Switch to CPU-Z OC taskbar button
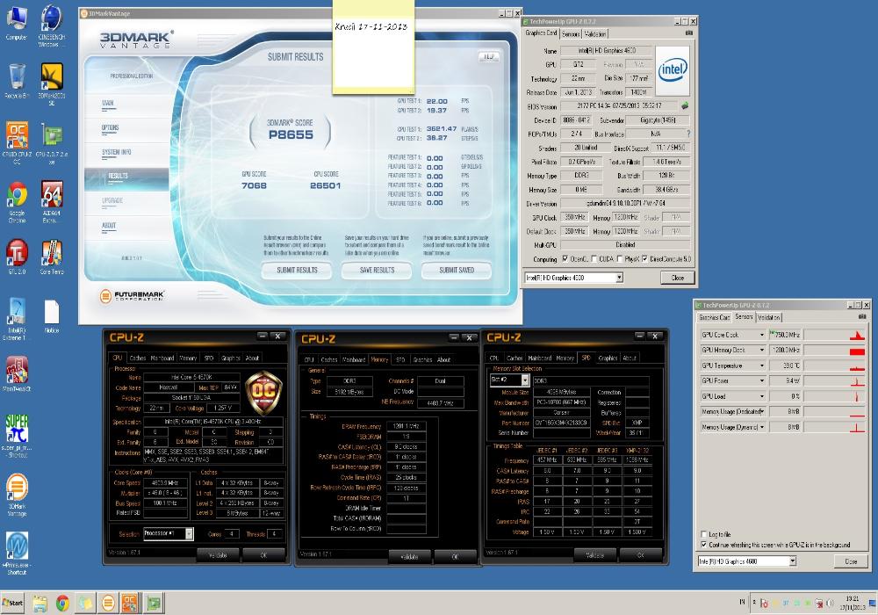Image resolution: width=878 pixels, height=615 pixels. [129, 604]
